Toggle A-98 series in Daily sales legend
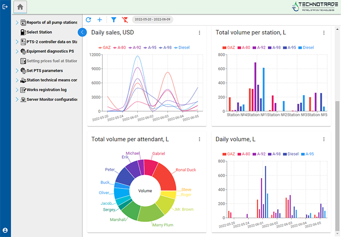 (x=165, y=48)
